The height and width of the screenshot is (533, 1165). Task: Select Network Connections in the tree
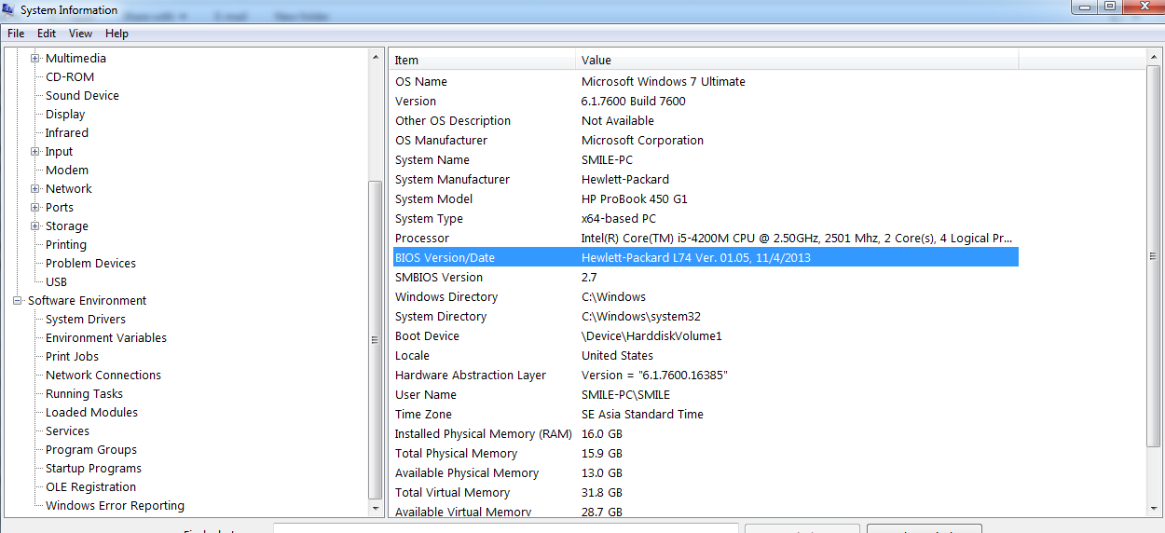tap(103, 375)
